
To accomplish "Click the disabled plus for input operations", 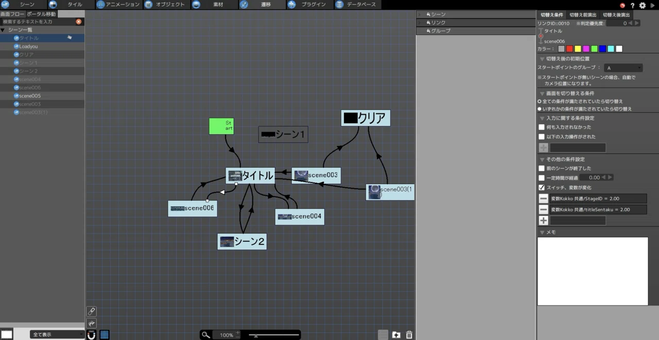I will tap(543, 148).
